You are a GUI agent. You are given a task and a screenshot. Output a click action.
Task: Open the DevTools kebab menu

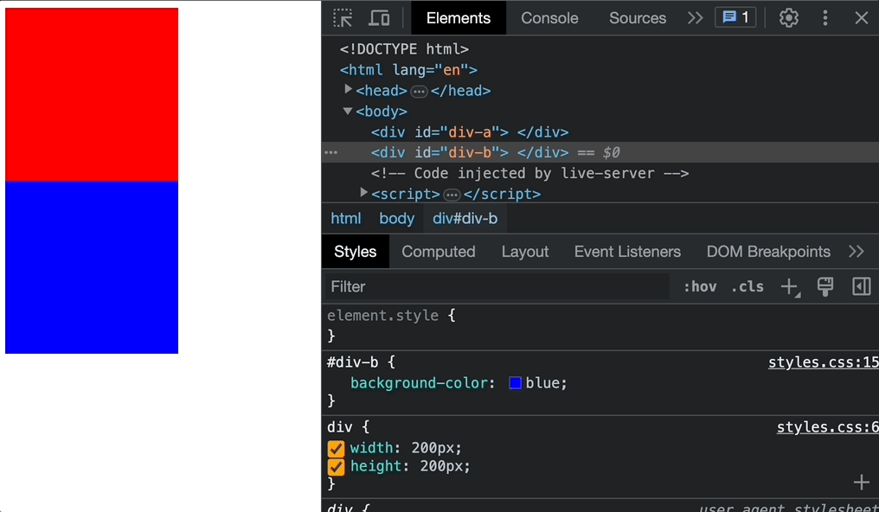[x=825, y=18]
